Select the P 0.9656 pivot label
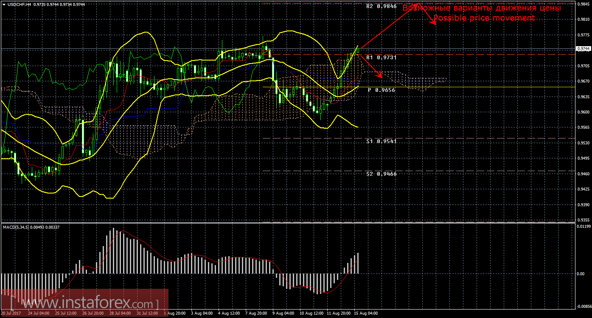Screen dimensions: 592x318 tap(382, 90)
